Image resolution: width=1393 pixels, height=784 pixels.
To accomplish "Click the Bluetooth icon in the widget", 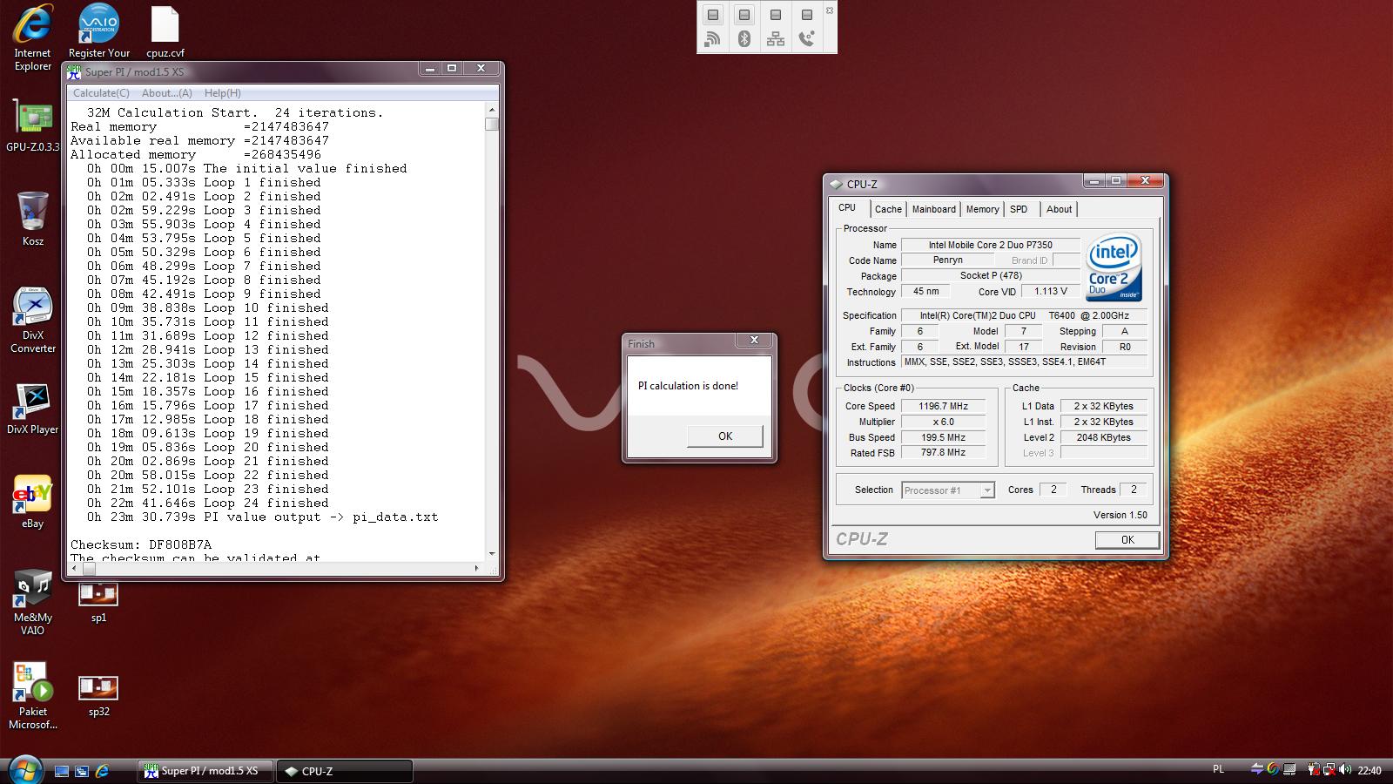I will (x=744, y=38).
